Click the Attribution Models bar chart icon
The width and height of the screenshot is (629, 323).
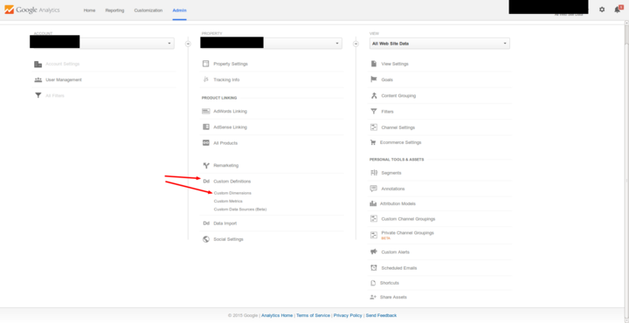pyautogui.click(x=373, y=203)
